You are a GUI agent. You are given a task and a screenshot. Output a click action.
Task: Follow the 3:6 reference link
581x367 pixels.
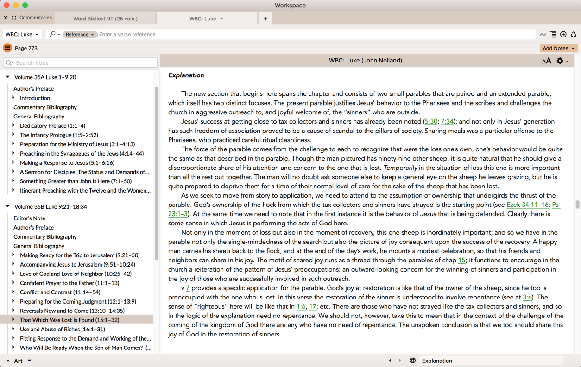click(527, 297)
